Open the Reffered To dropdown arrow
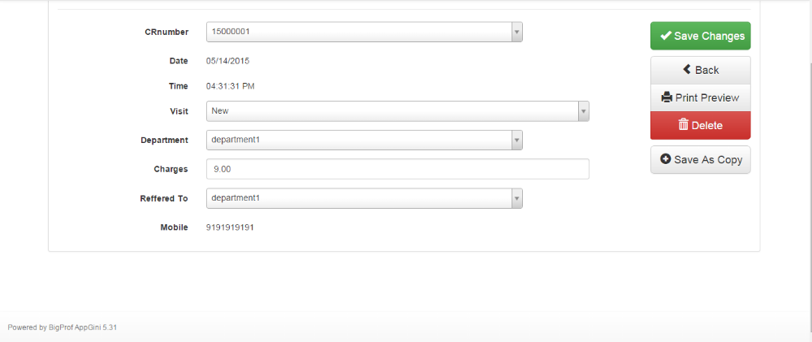 coord(516,198)
